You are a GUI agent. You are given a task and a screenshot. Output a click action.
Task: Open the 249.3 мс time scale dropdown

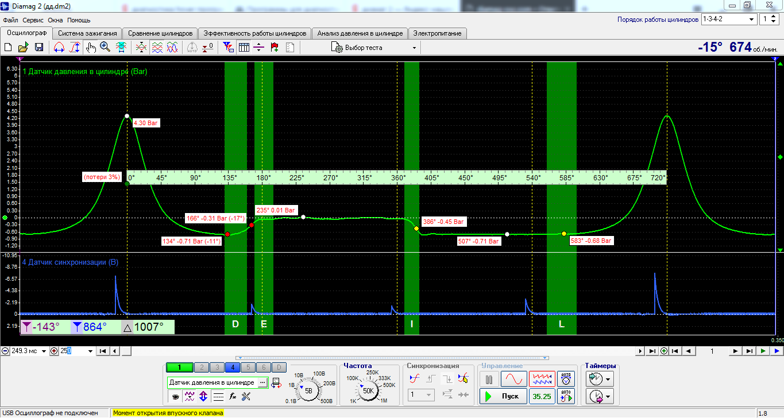point(44,351)
